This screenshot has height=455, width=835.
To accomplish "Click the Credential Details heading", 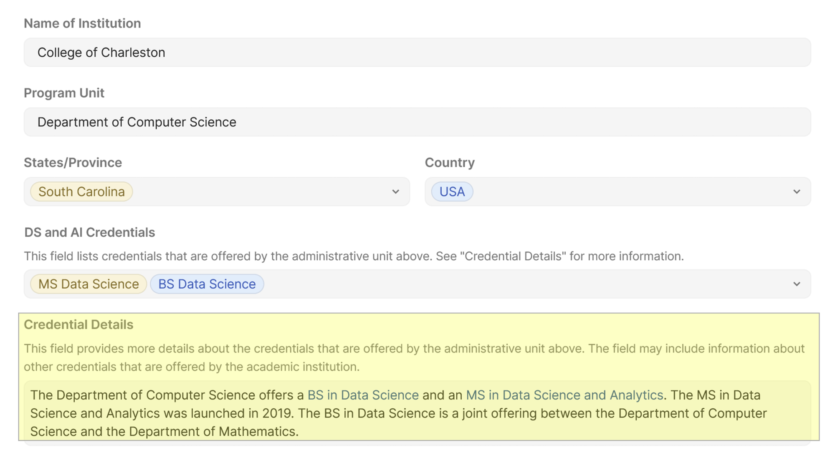I will pyautogui.click(x=78, y=324).
